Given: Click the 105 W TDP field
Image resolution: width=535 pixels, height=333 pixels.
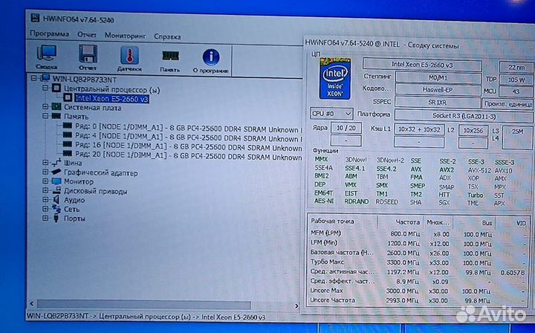Looking at the screenshot, I should pyautogui.click(x=516, y=80).
